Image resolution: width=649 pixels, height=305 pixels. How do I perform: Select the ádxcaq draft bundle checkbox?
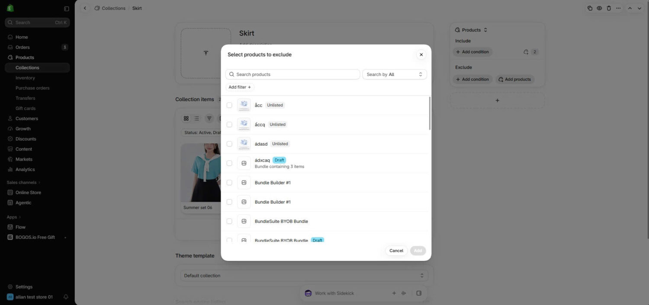tap(229, 163)
